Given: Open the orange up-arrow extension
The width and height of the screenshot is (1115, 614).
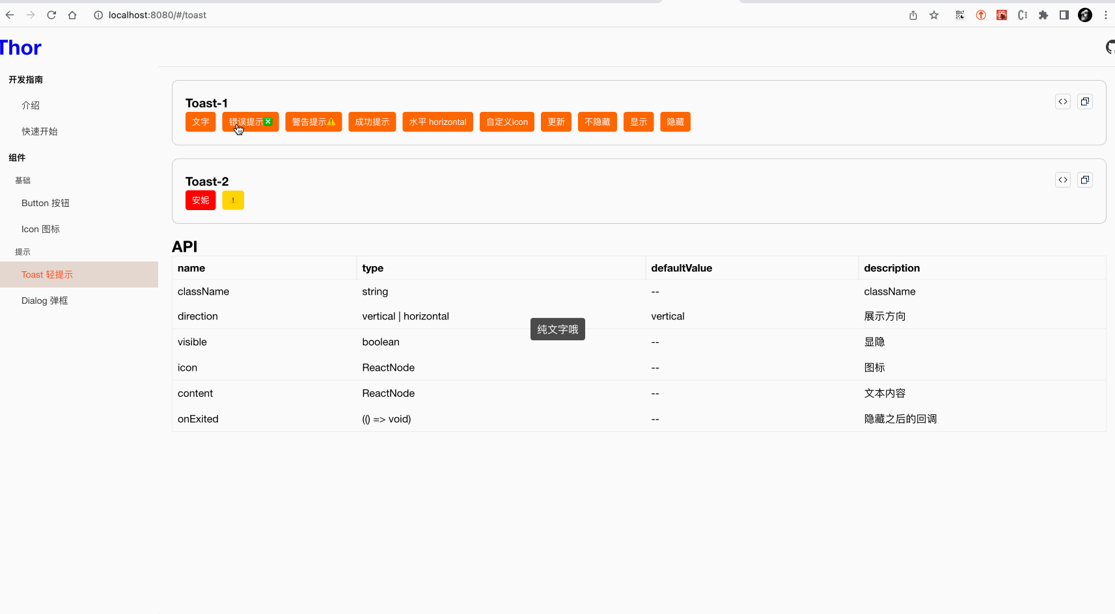Looking at the screenshot, I should [981, 15].
